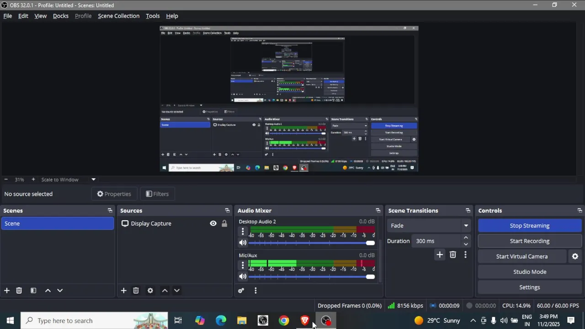Open Microsoft Edge from taskbar
Screen dimensions: 585x329
point(221,321)
